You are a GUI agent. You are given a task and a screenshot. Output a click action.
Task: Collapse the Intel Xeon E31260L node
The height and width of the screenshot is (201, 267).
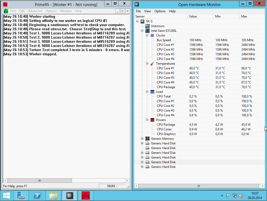tap(142, 31)
